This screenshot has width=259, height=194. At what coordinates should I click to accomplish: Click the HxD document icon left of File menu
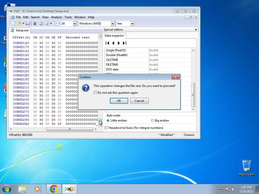point(13,17)
